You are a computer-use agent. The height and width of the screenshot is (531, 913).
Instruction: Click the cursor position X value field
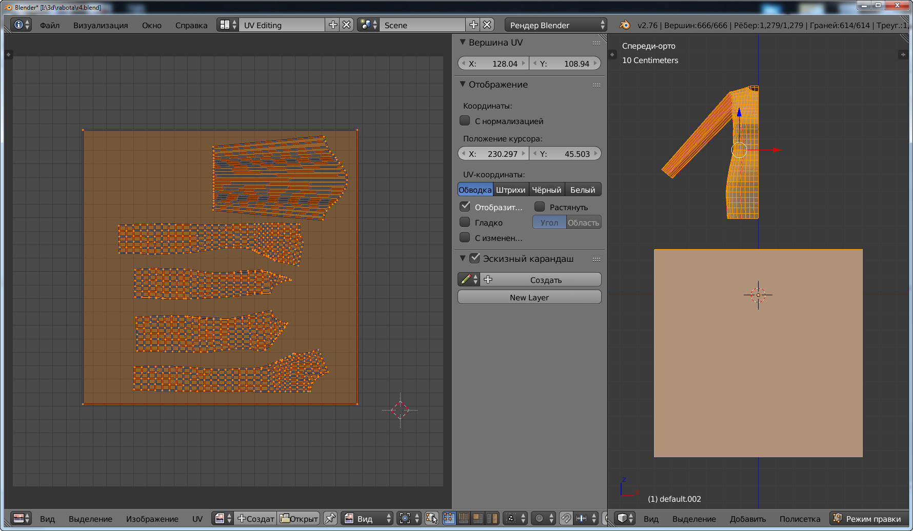[493, 154]
